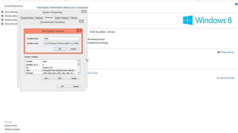Click the system variables scrollbar thumb
The height and width of the screenshot is (133, 238).
coord(78,65)
